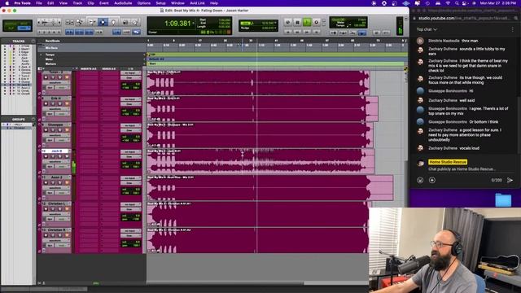Screen dimensions: 521x293
Task: Toggle input monitoring on Giuseppe track
Action: click(53, 130)
